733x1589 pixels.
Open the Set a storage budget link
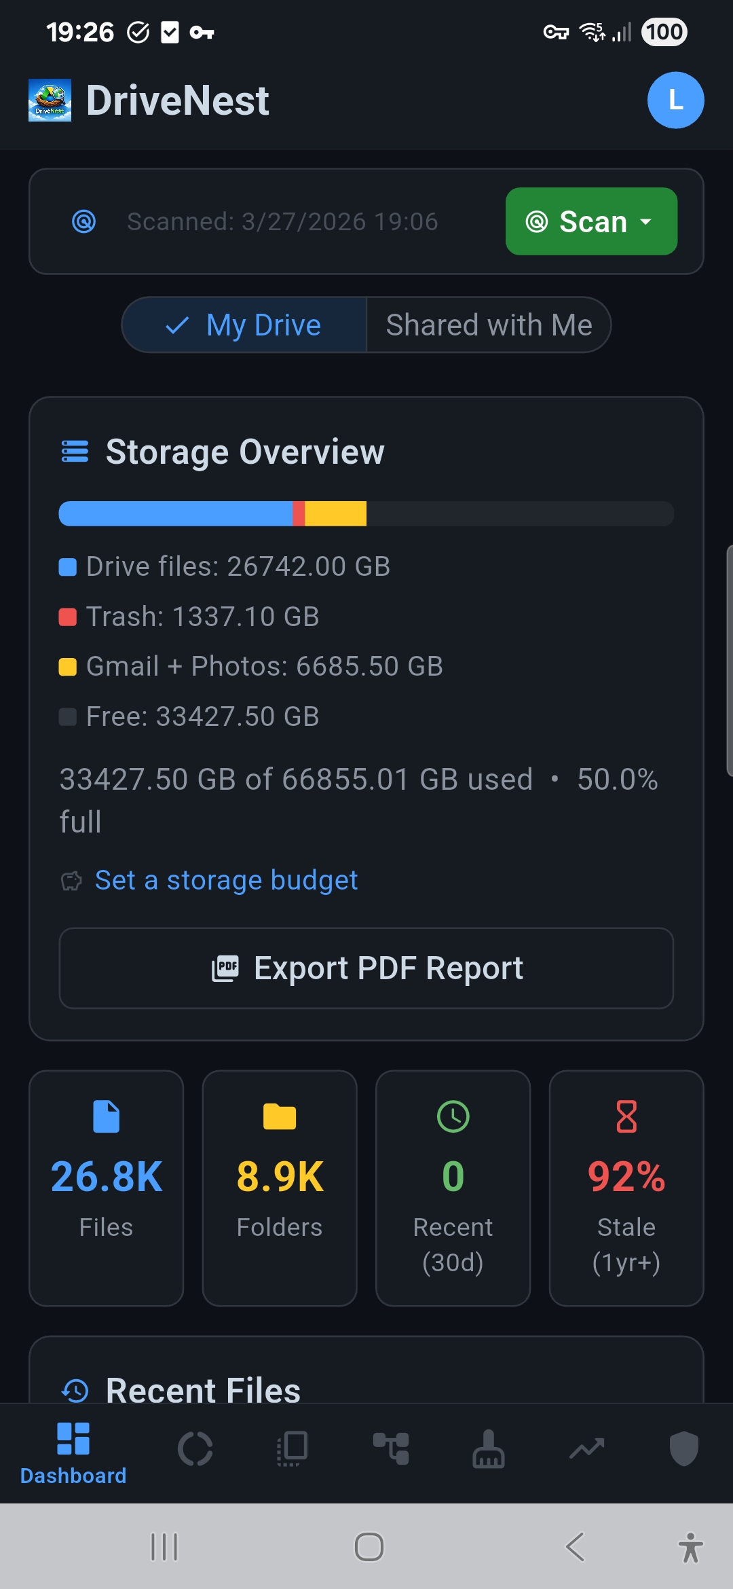click(x=226, y=880)
